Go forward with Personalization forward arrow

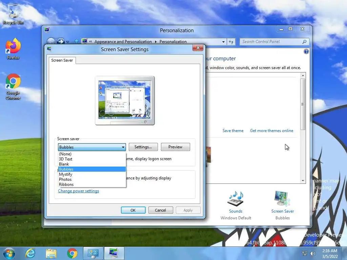click(60, 41)
